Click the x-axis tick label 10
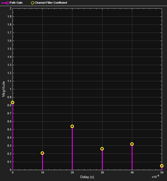This screenshot has width=167, height=181. click(42, 173)
